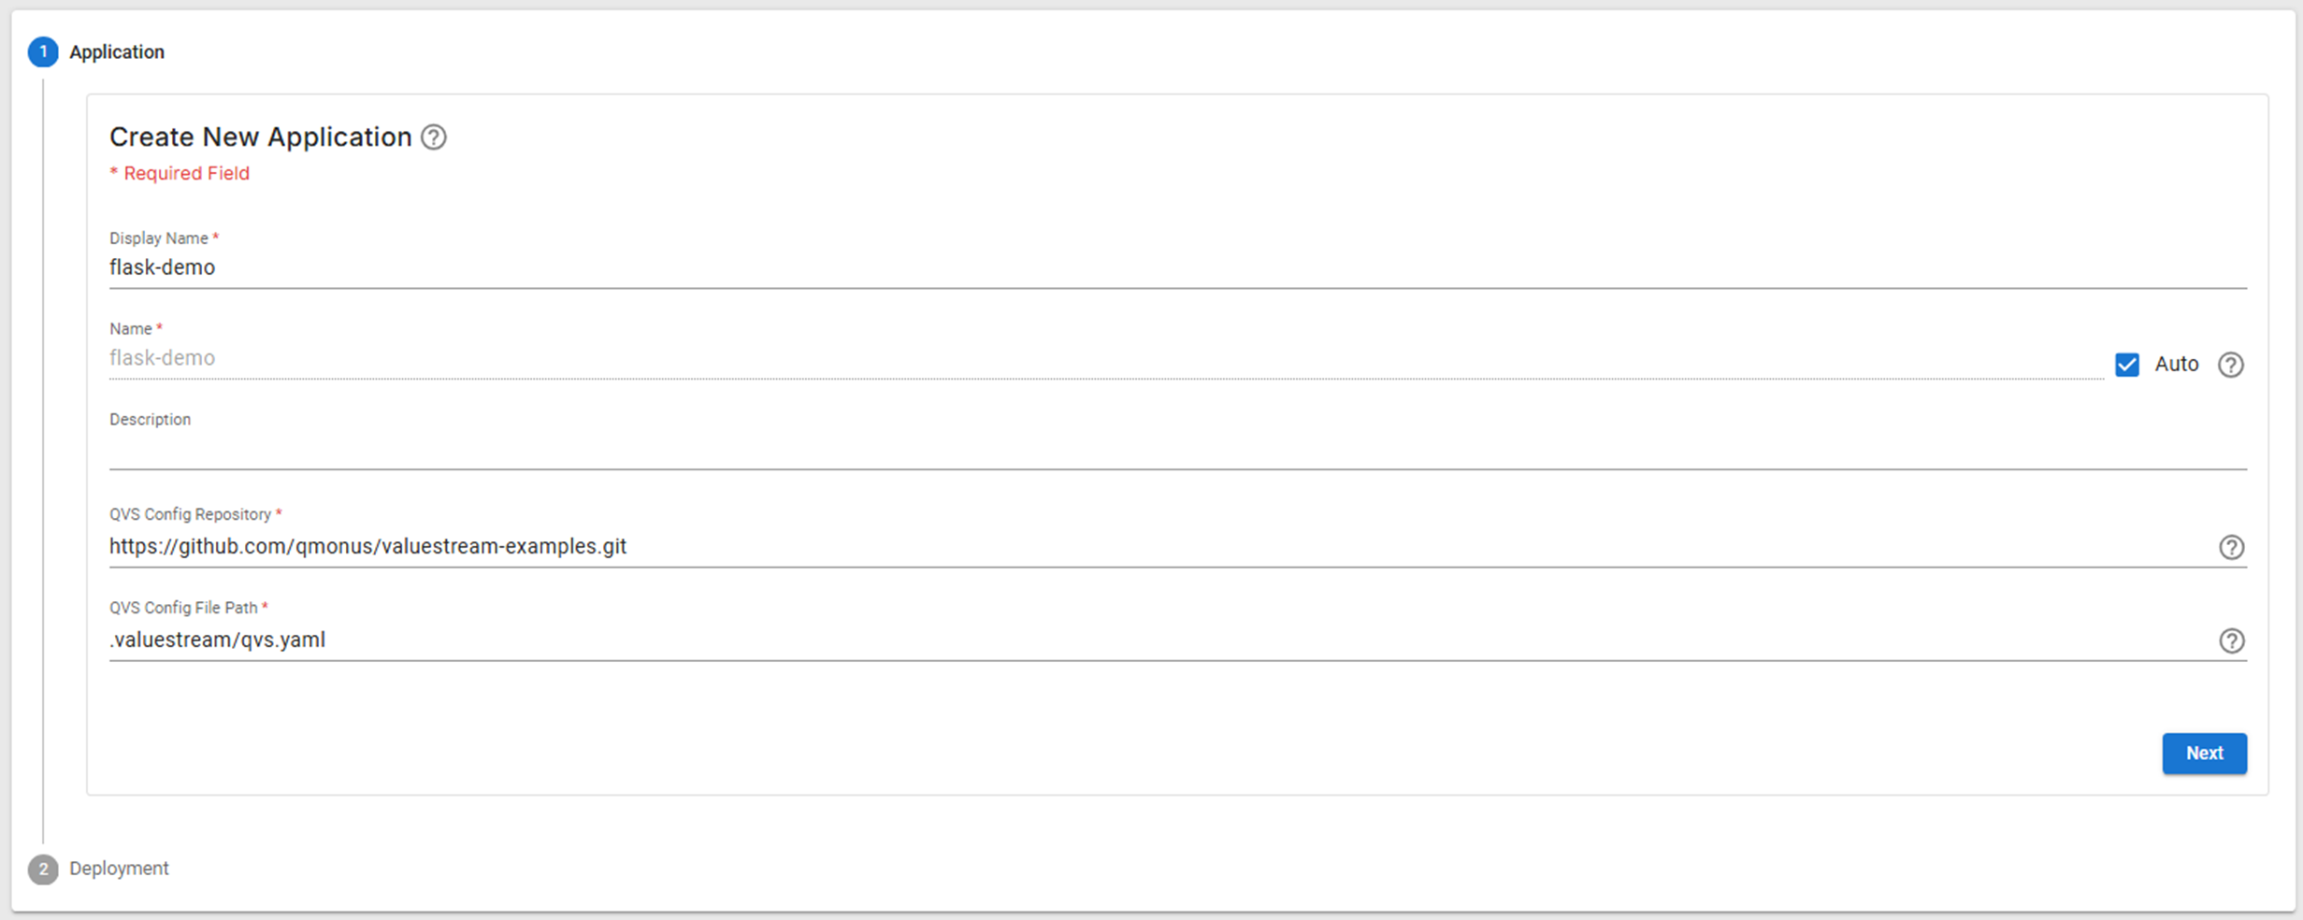Click the QVS Config Repository field label

(191, 514)
